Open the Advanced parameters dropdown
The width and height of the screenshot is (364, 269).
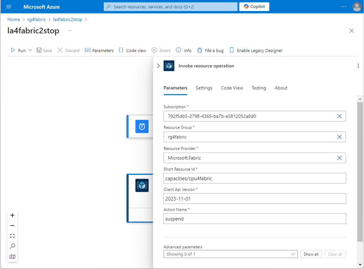coord(230,254)
